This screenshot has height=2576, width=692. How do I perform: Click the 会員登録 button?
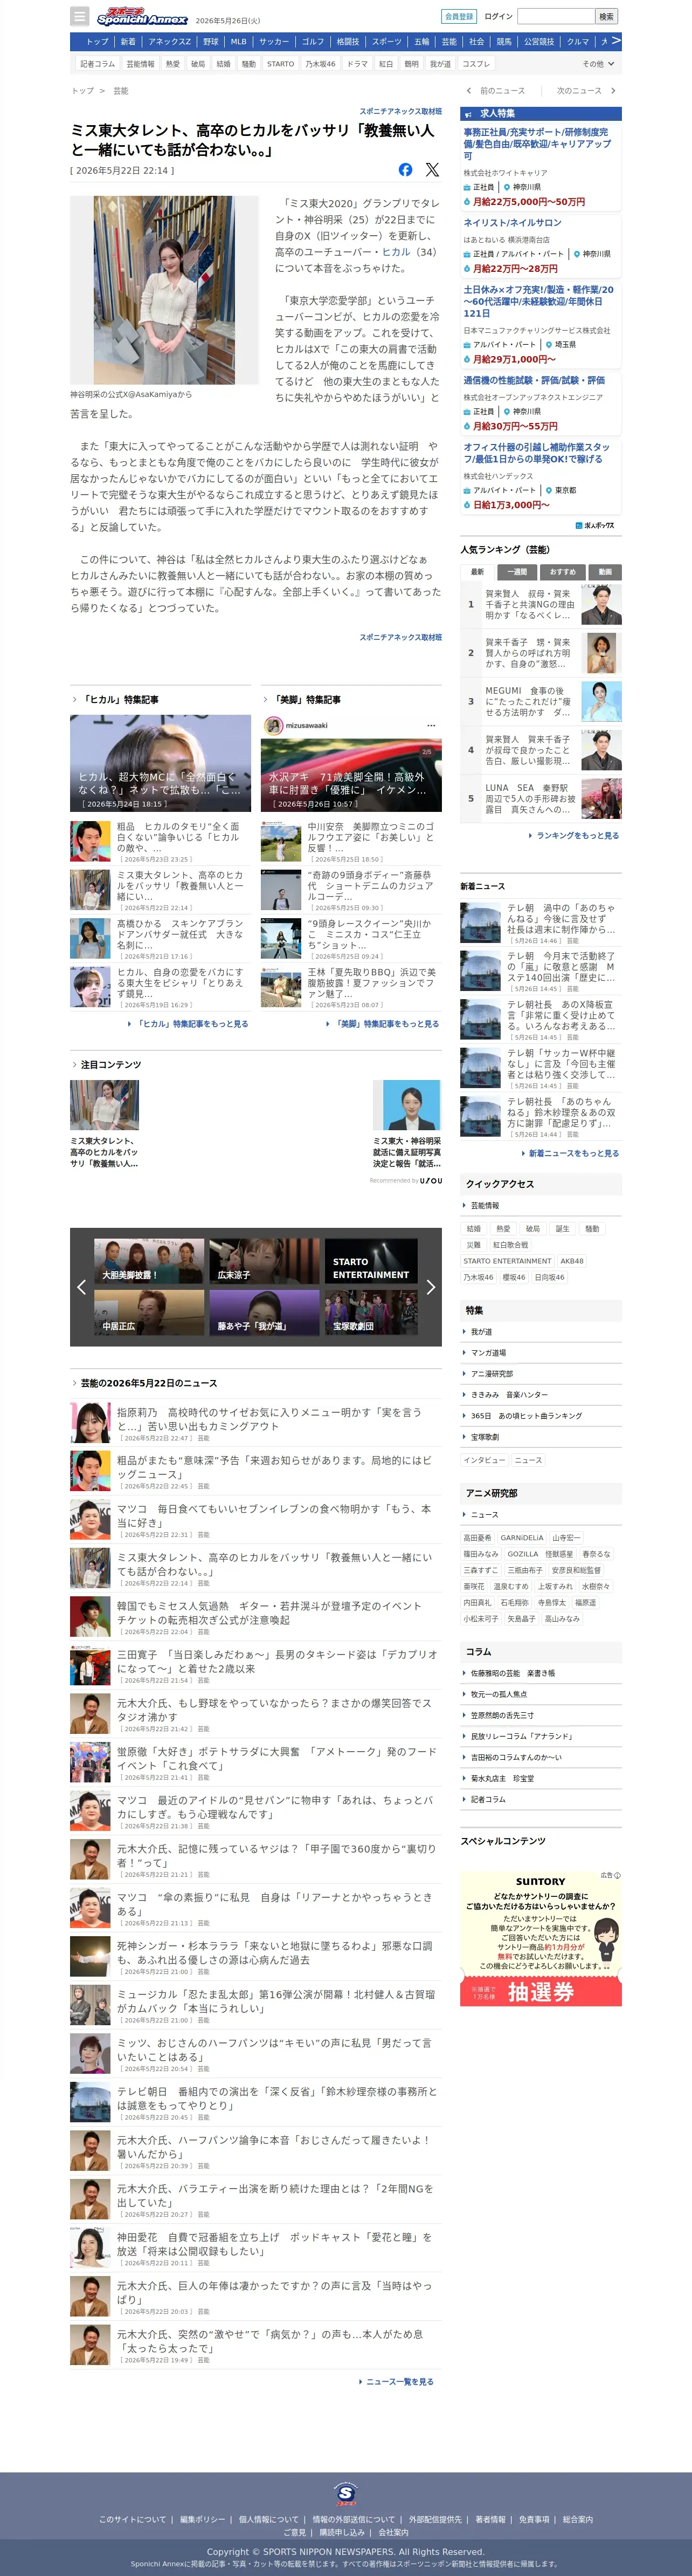point(459,16)
